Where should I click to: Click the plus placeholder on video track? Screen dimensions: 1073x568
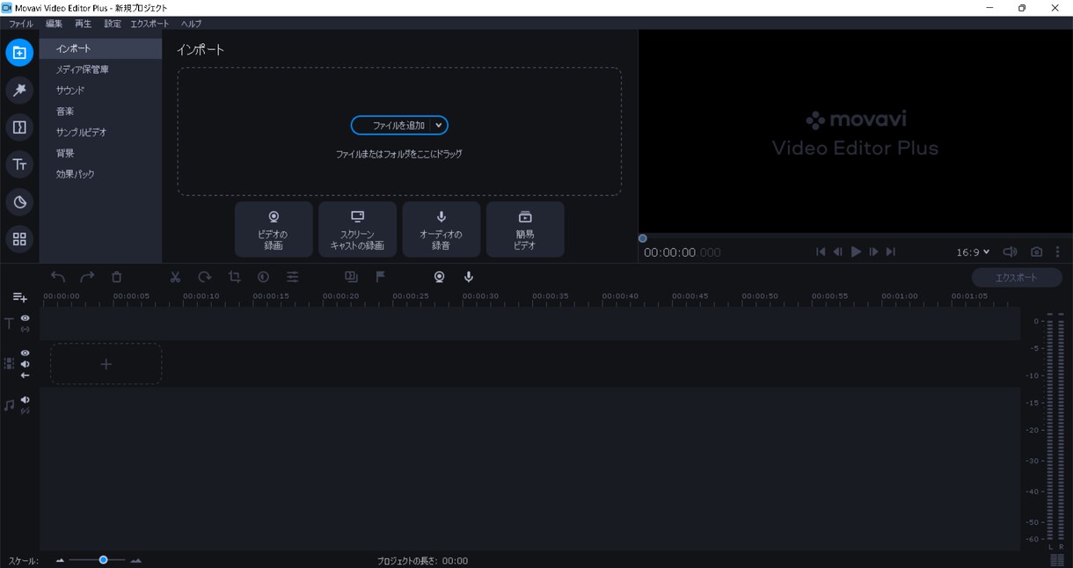106,364
